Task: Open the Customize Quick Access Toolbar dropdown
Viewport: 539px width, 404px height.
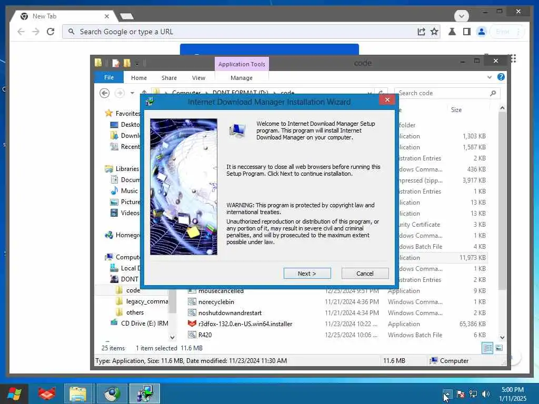Action: pos(137,63)
